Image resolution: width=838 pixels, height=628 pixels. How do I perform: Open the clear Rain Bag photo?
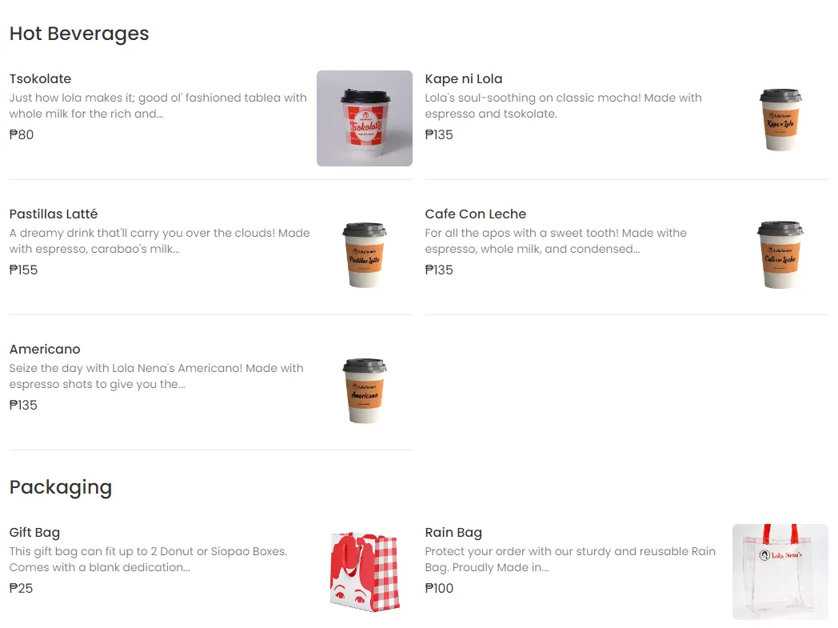pos(780,572)
